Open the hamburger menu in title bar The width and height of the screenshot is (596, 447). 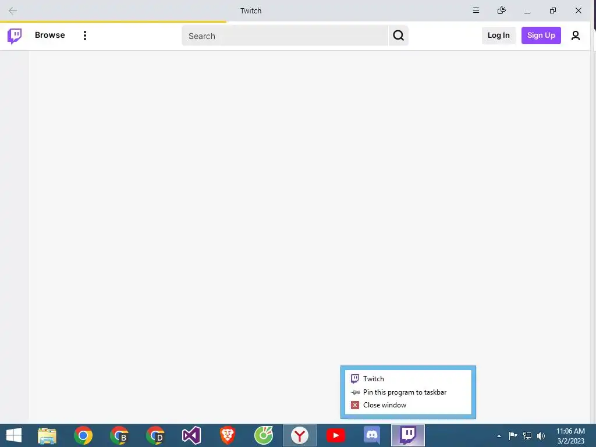[476, 10]
